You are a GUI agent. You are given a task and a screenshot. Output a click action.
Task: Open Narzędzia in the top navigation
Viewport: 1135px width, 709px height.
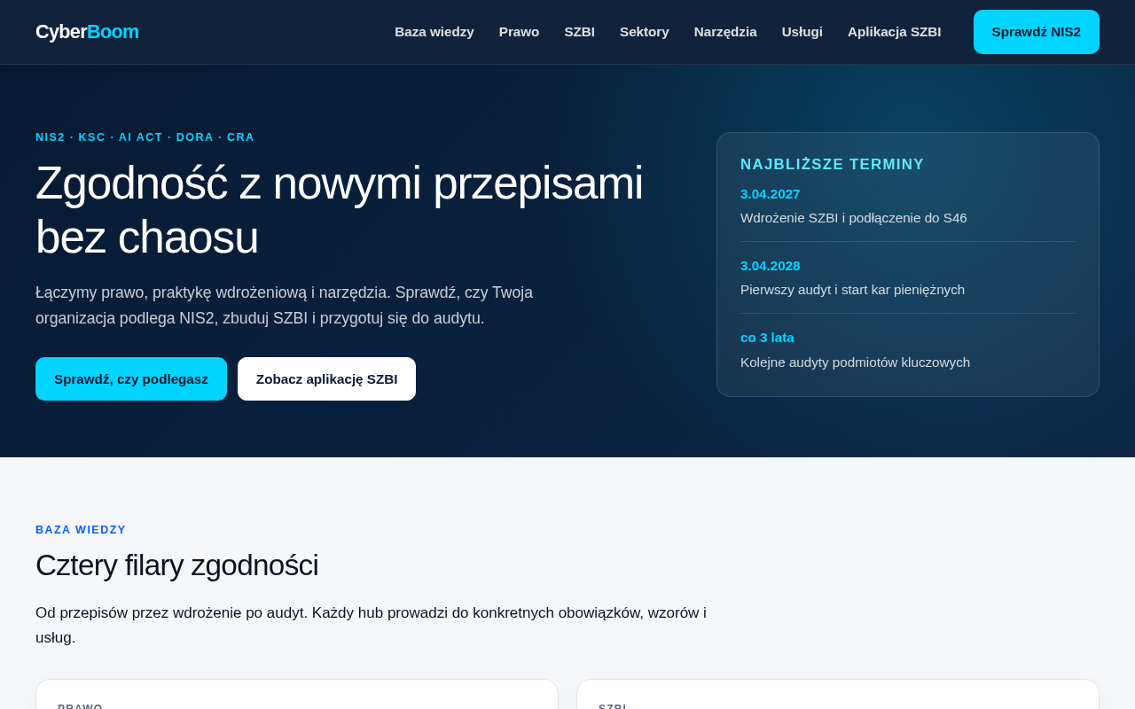(725, 32)
